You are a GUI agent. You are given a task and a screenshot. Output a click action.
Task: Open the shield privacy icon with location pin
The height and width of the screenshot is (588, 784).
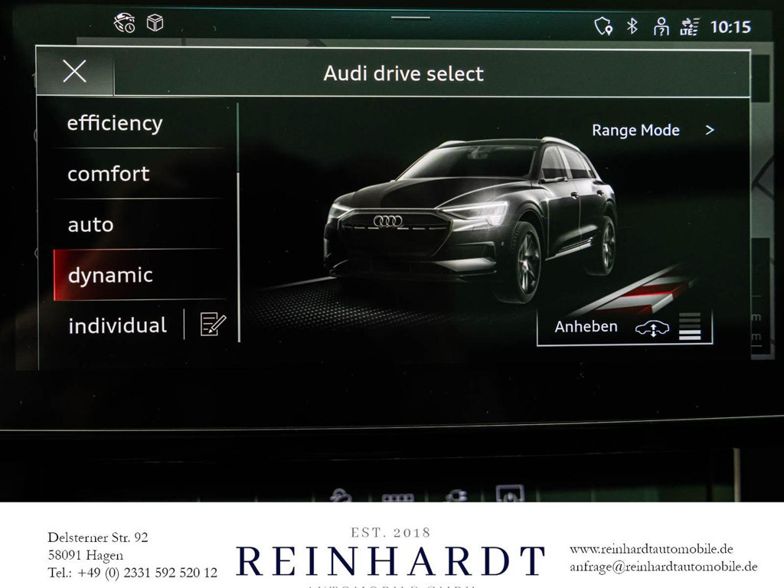point(604,27)
